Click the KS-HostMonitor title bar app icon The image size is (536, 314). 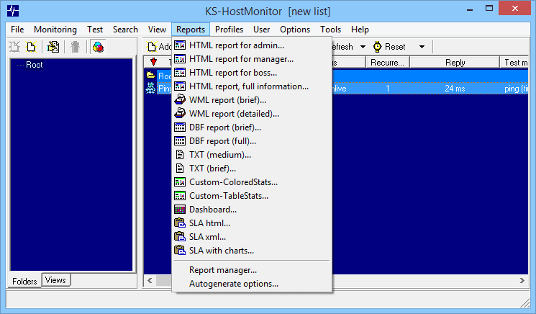point(13,11)
